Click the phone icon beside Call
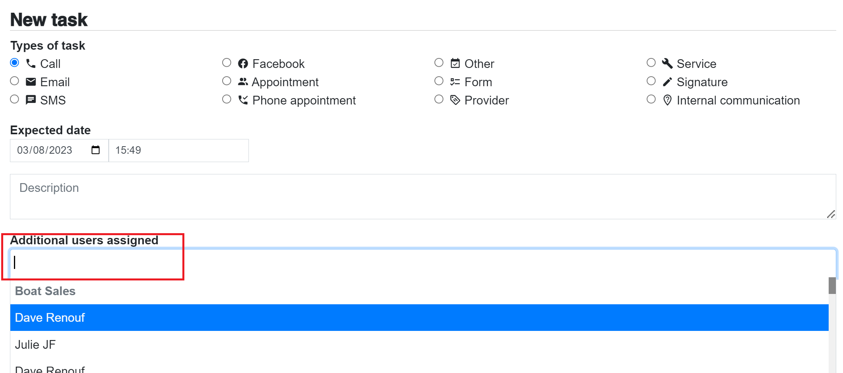The width and height of the screenshot is (843, 373). tap(31, 64)
